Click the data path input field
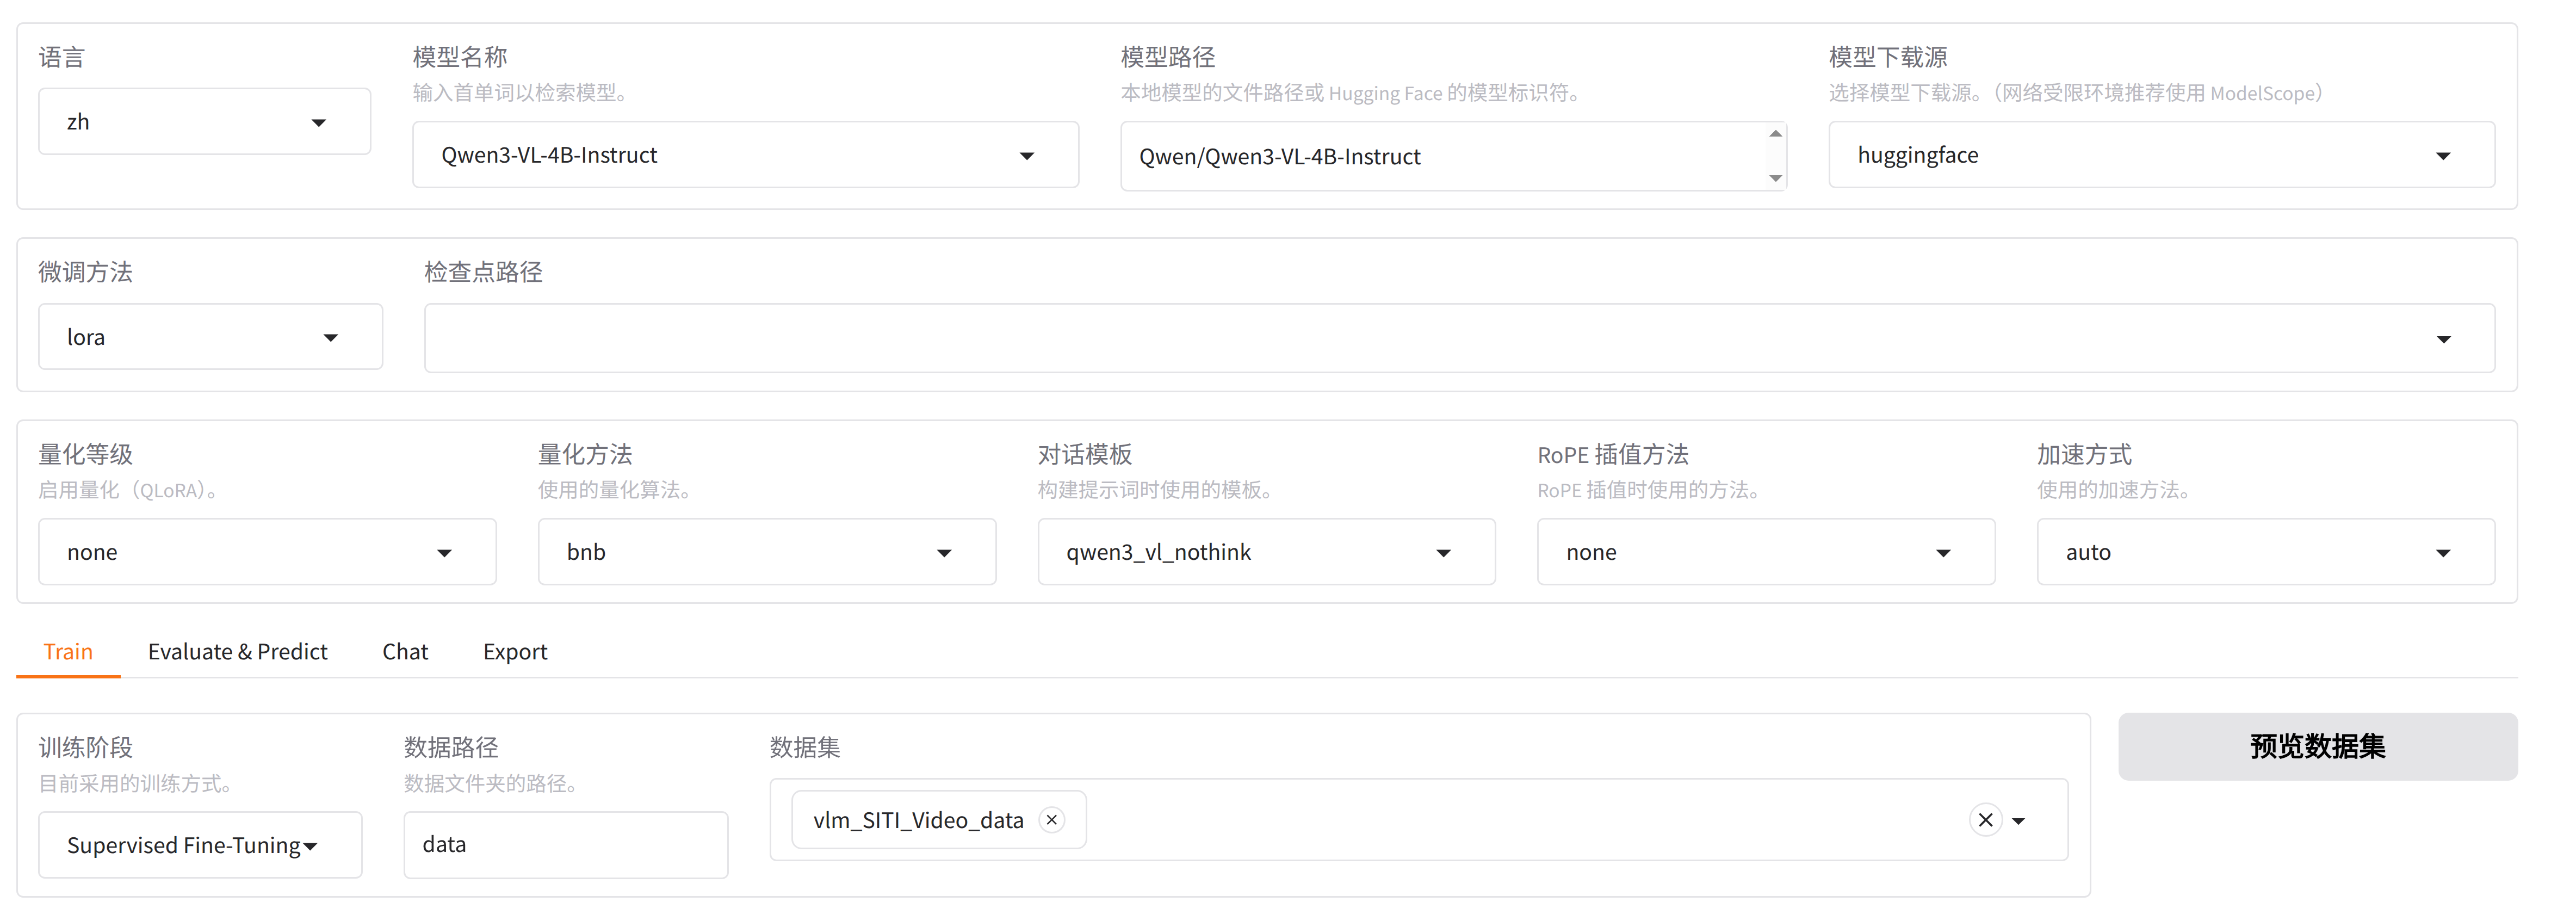Screen dimensions: 2576x908 tap(565, 845)
